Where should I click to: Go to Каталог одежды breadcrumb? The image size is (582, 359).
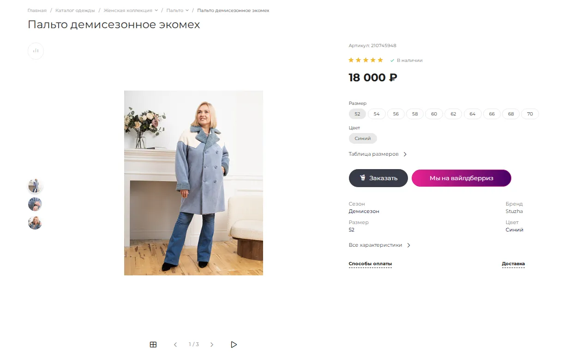click(x=75, y=11)
